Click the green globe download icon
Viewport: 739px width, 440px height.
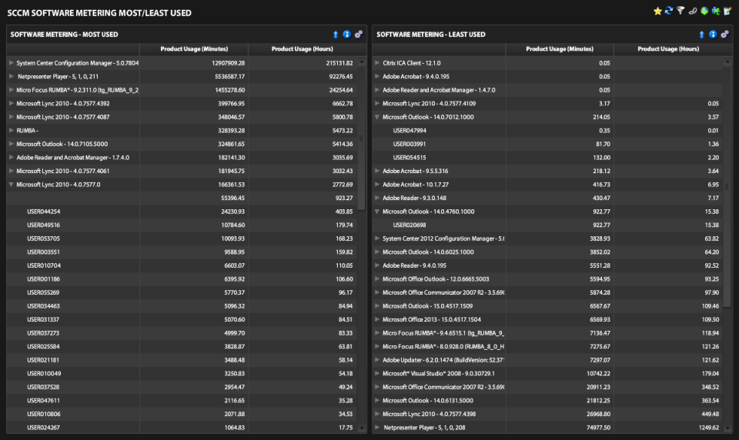click(x=704, y=11)
